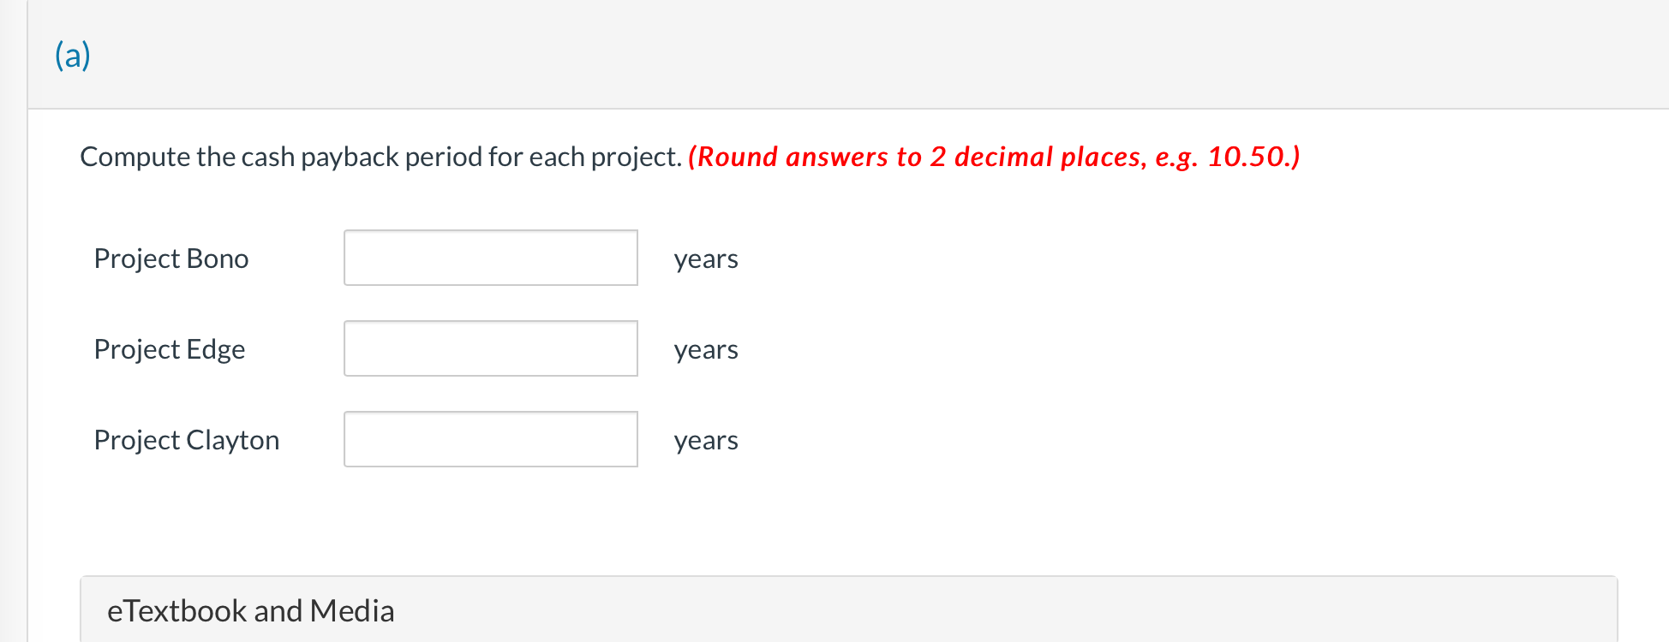1669x642 pixels.
Task: Click inside the eTextbook and Media header bar
Action: [771, 609]
